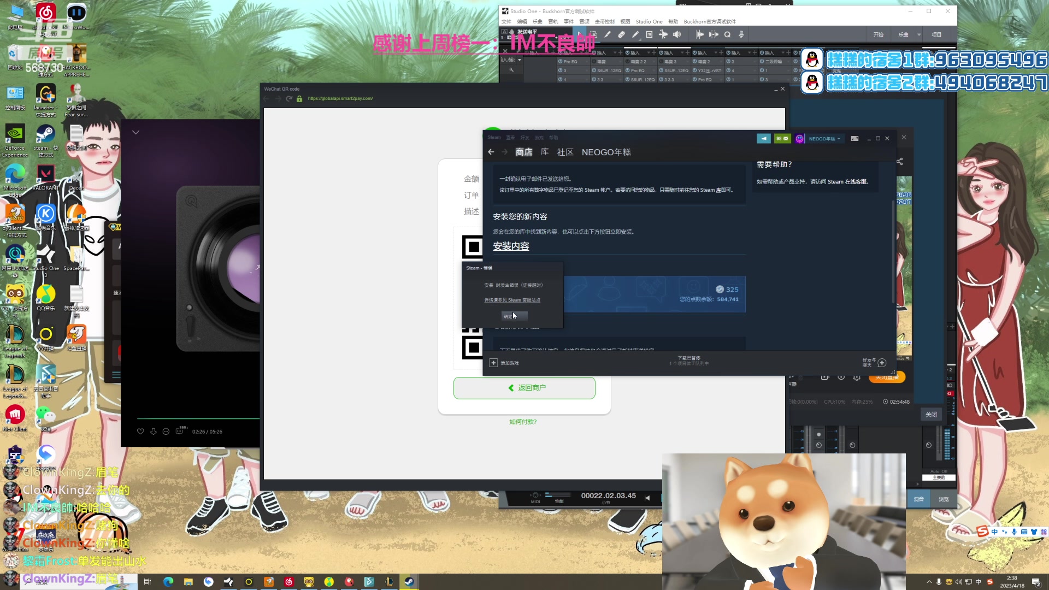Choose the Paint pencil tool in Studio One
The image size is (1049, 590).
pyautogui.click(x=635, y=34)
